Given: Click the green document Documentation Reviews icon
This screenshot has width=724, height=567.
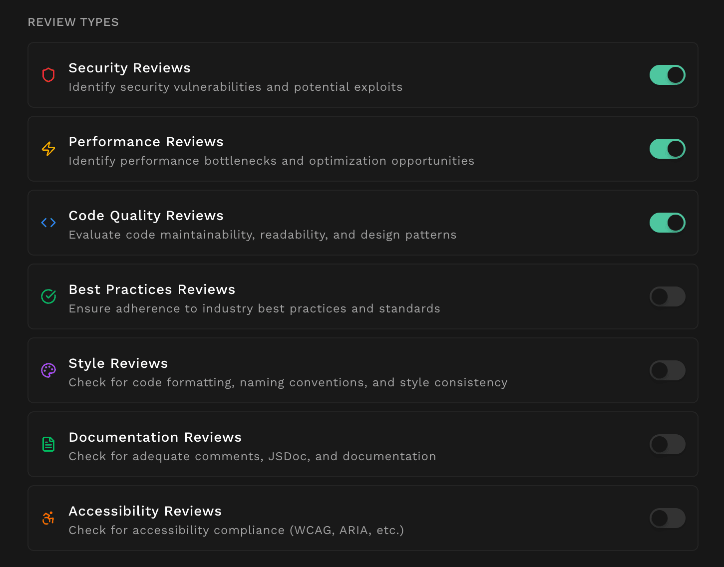Looking at the screenshot, I should 48,444.
